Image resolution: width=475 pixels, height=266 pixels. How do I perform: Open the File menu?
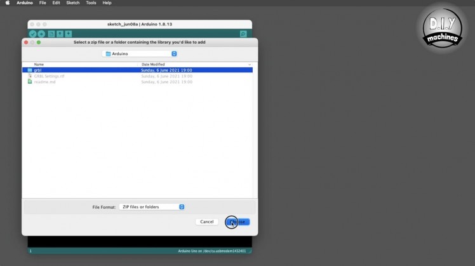coord(43,3)
